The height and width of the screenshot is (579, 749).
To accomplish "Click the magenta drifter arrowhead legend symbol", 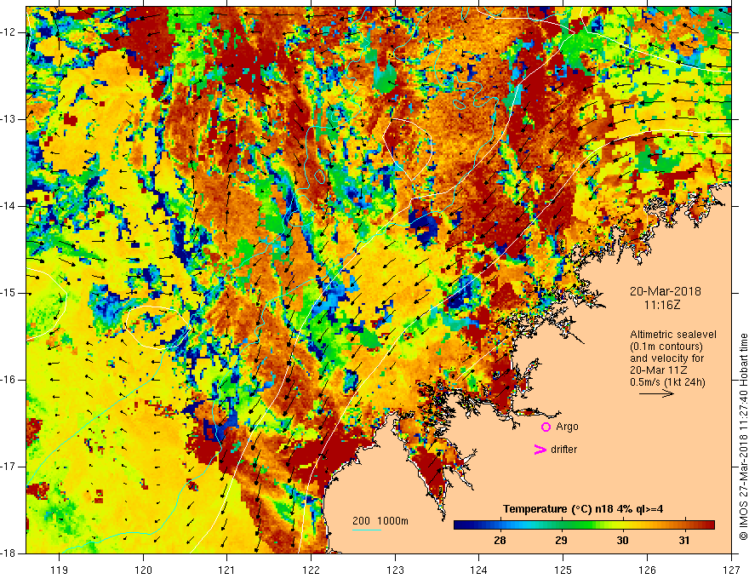I will (540, 450).
